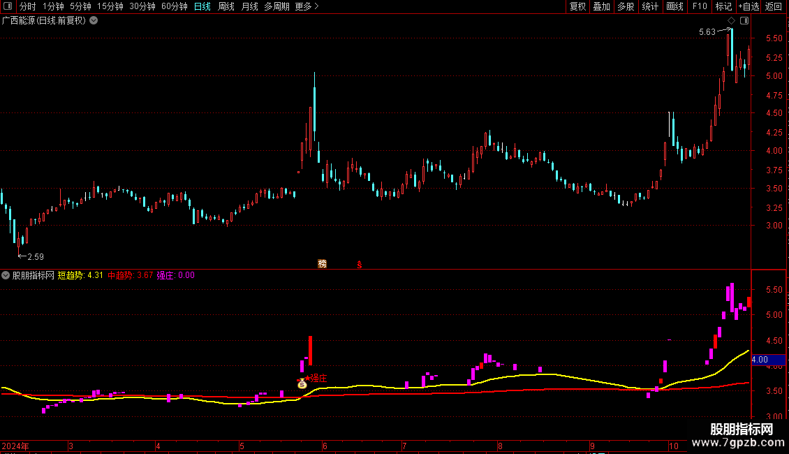Switch to 月线 monthly chart
The width and height of the screenshot is (789, 454).
pyautogui.click(x=249, y=6)
